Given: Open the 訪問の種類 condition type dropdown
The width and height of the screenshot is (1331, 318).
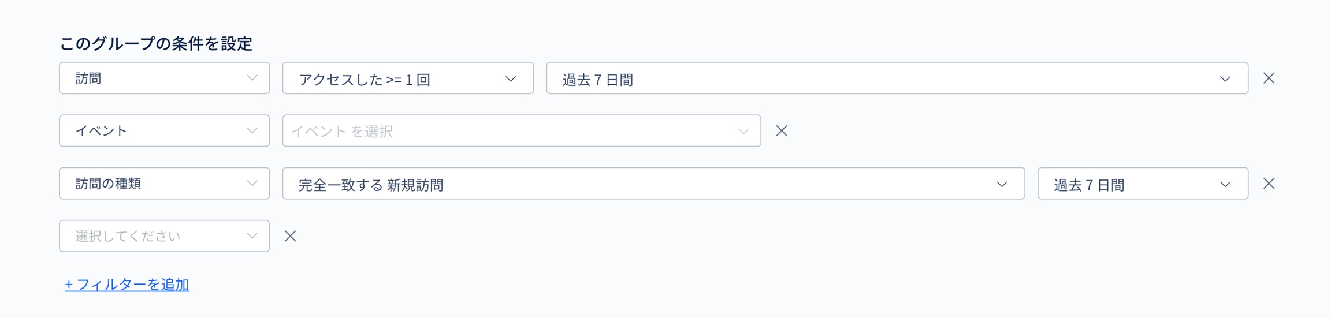Looking at the screenshot, I should pos(164,184).
